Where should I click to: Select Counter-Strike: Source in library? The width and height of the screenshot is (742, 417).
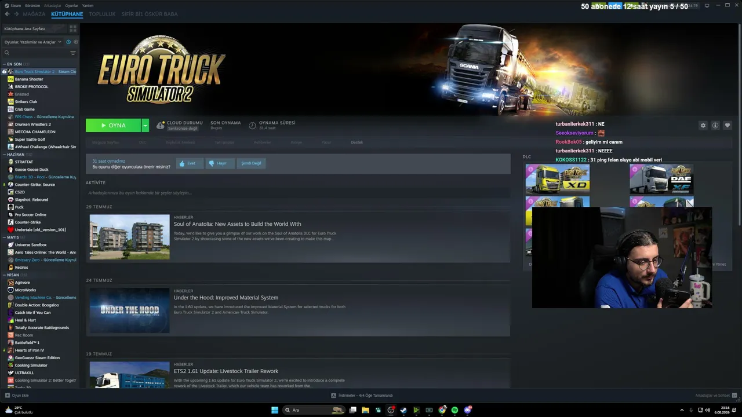(35, 184)
